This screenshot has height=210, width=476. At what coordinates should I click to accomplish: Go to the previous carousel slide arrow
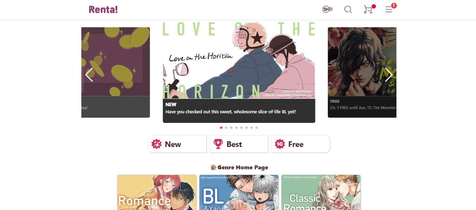coord(89,75)
